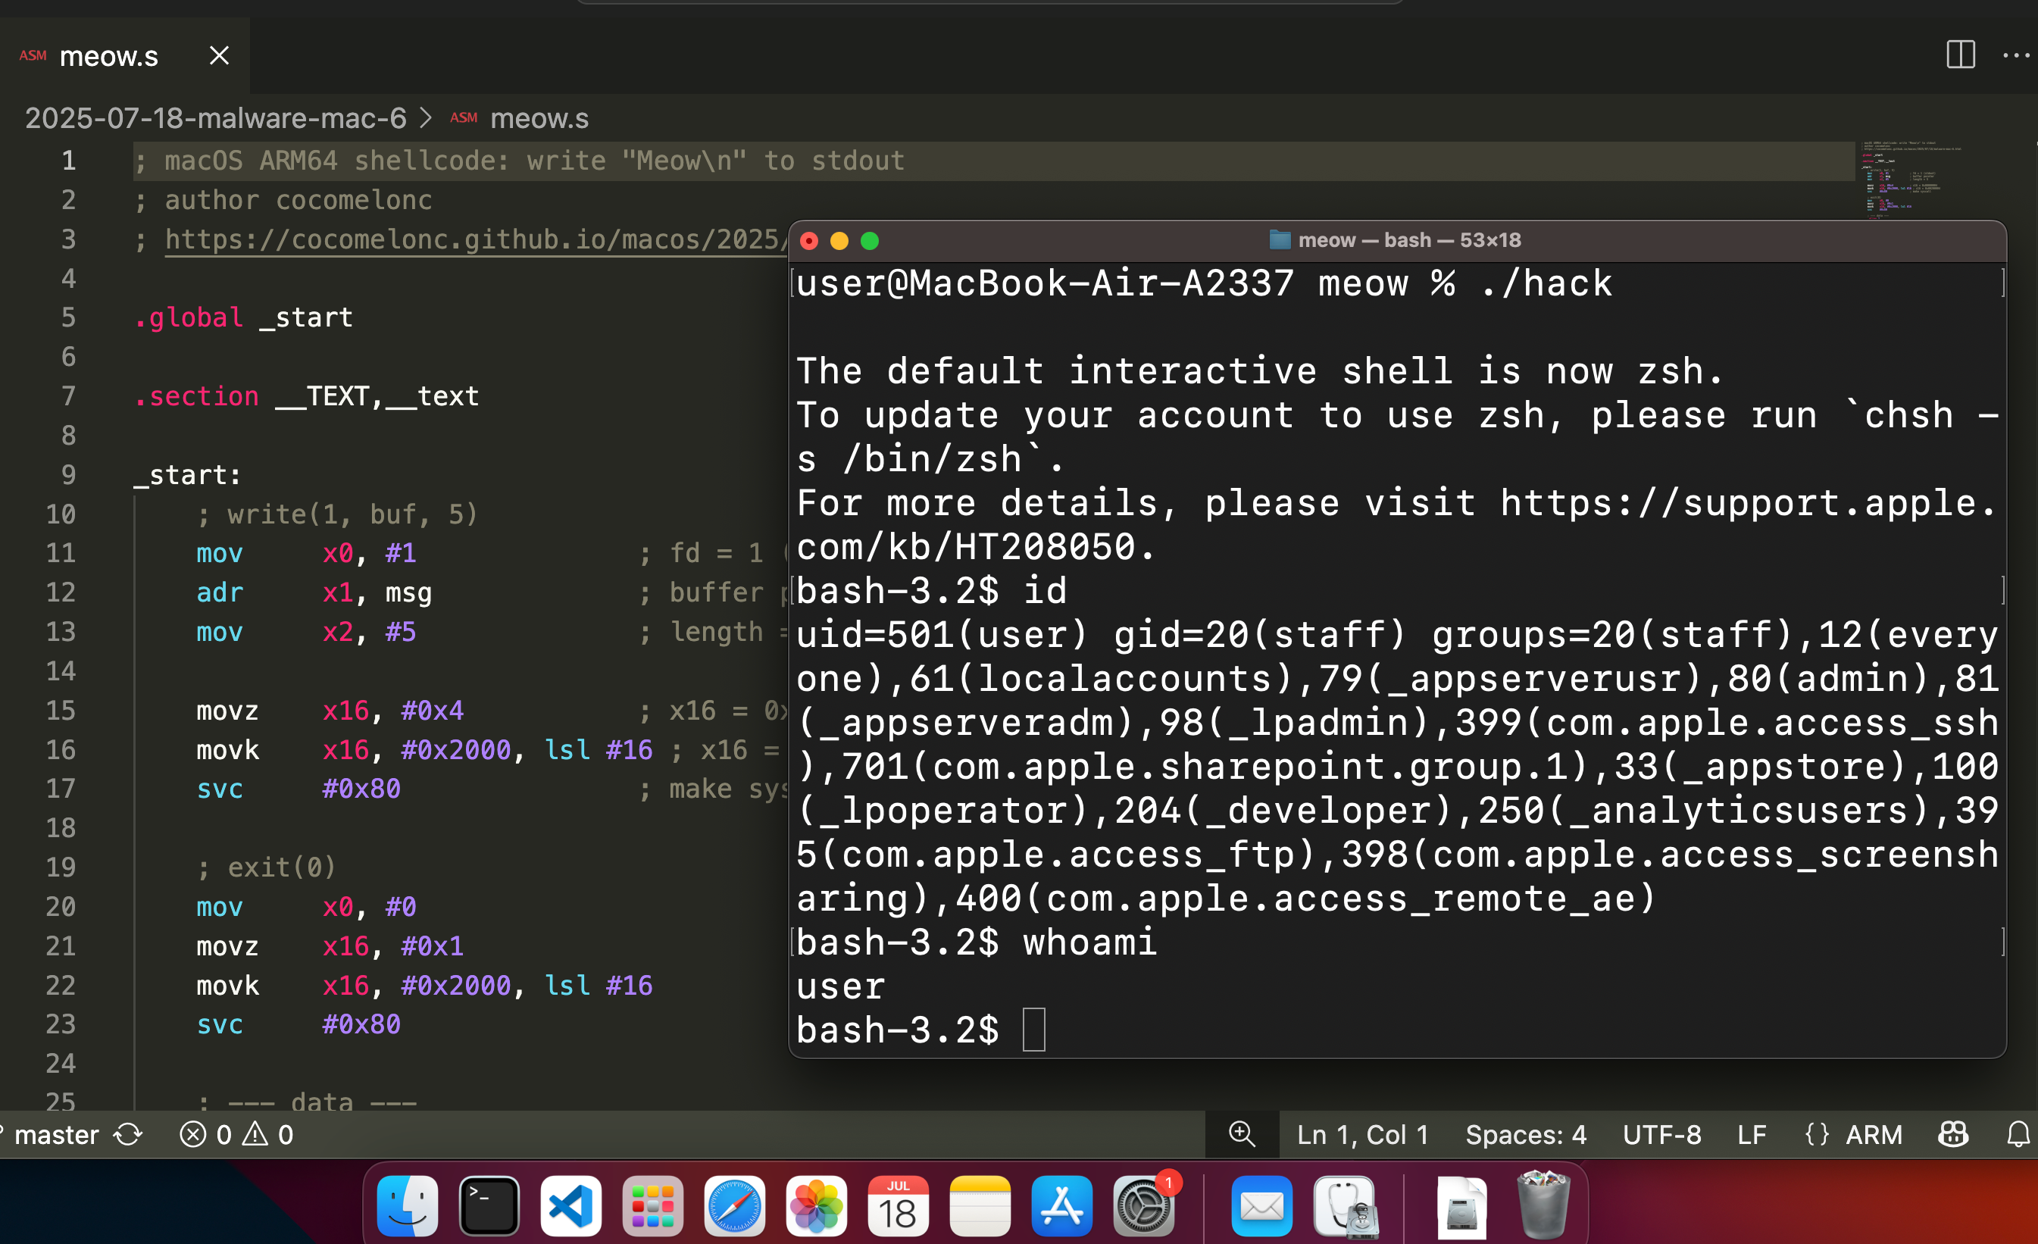Close the meow.s editor tab

click(x=219, y=55)
